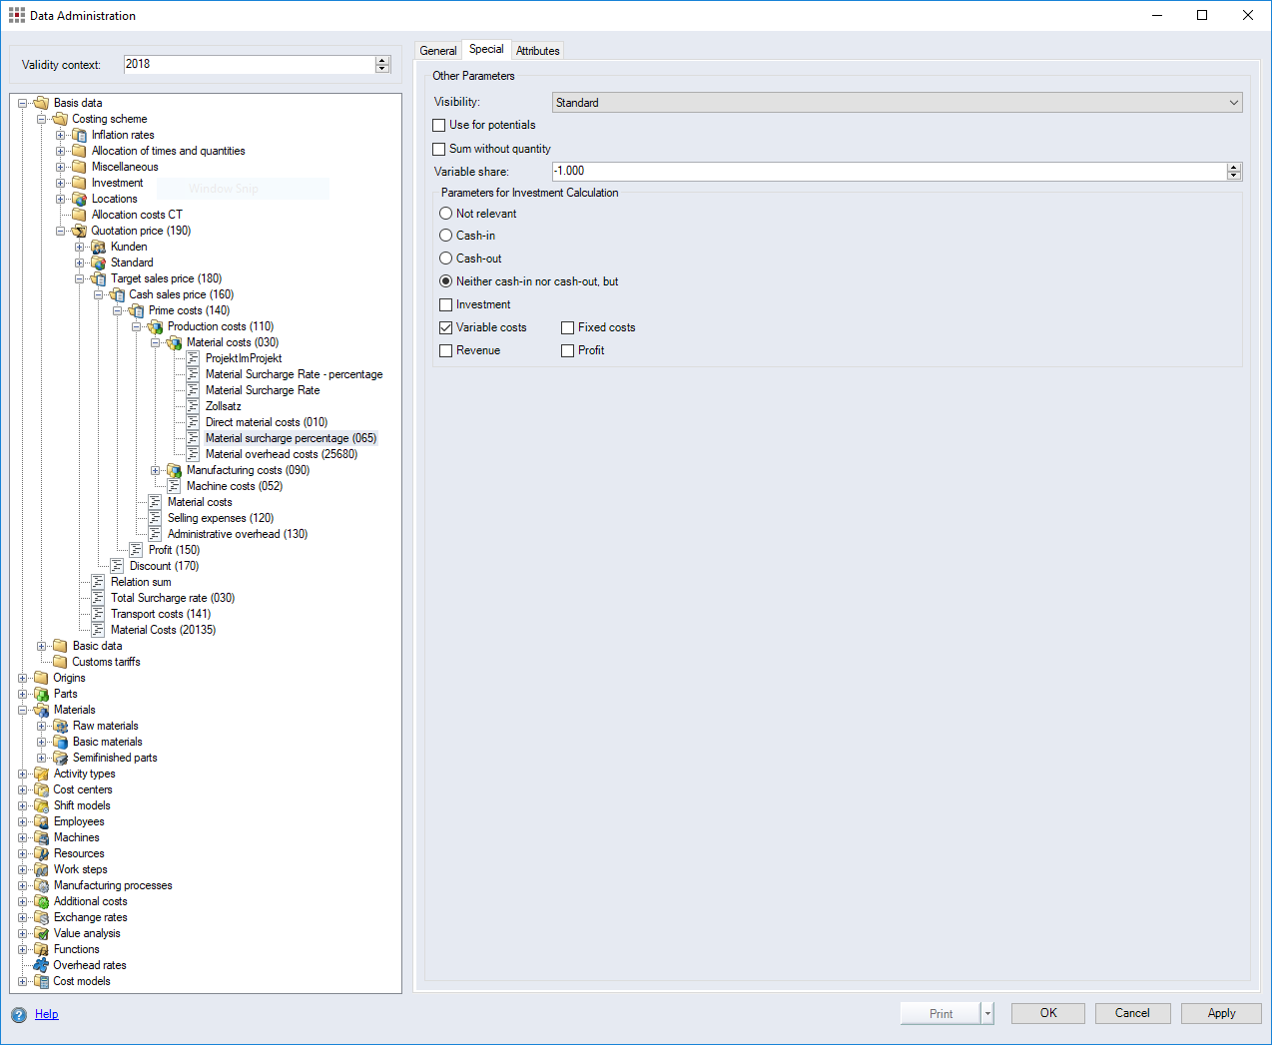
Task: Click the Manufacturing costs (090) icon
Action: 172,470
